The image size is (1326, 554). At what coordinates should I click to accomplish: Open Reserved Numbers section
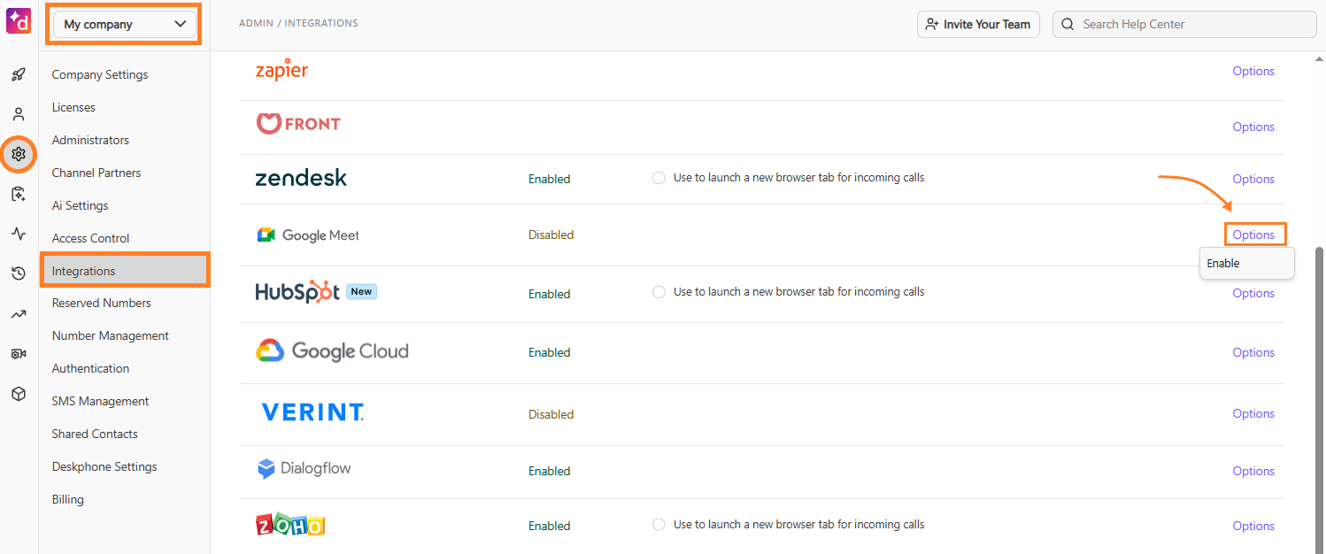pos(101,303)
